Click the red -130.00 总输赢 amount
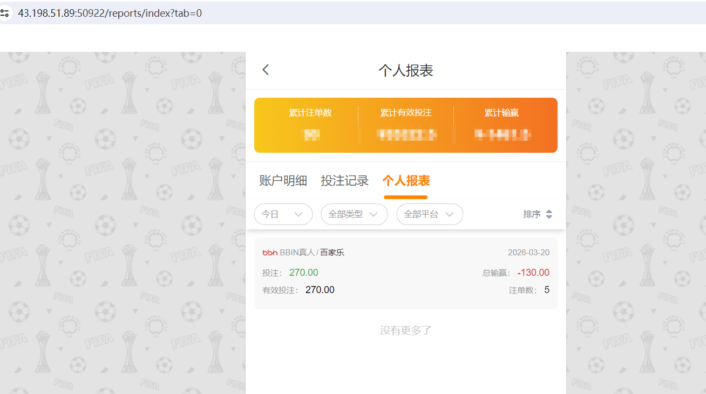Viewport: 706px width, 394px height. pyautogui.click(x=533, y=273)
